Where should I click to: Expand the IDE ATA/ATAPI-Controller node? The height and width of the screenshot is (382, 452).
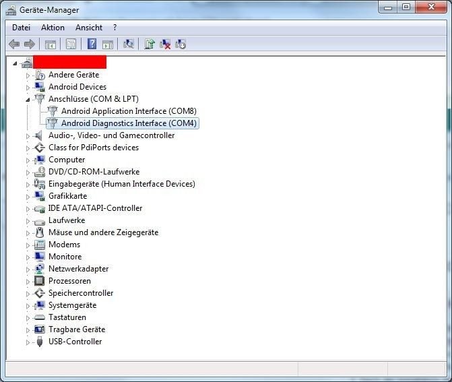tap(28, 209)
